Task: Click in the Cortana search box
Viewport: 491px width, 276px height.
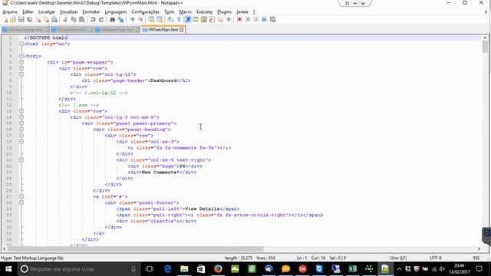Action: [78, 269]
